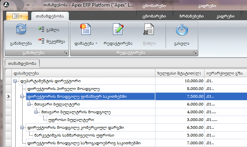Click the შეკუმშვა collapse-all icon
The width and height of the screenshot is (247, 147).
[41, 41]
